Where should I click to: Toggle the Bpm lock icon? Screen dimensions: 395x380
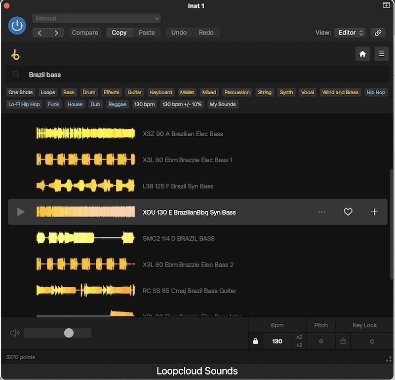[x=255, y=341]
